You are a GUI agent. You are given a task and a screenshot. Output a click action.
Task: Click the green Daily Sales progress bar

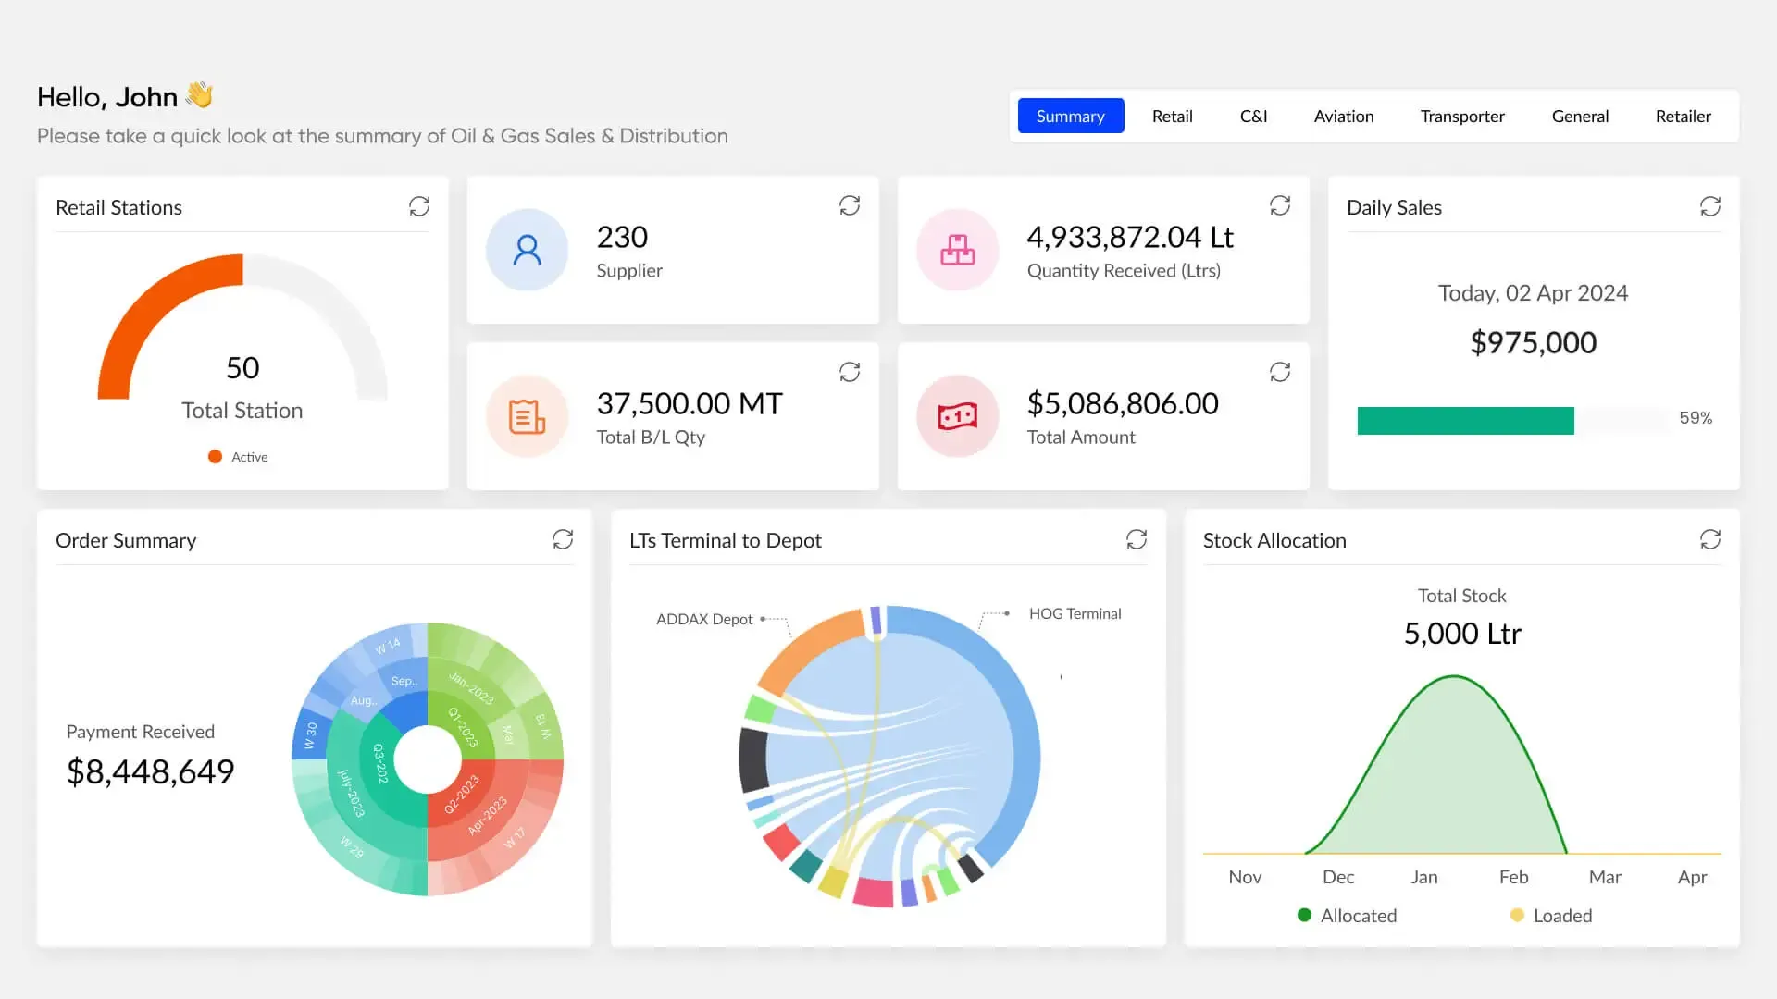(x=1465, y=421)
